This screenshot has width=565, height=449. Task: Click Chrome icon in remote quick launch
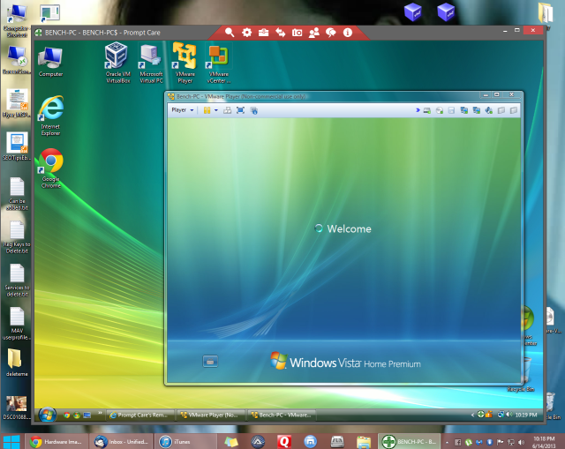(x=66, y=415)
